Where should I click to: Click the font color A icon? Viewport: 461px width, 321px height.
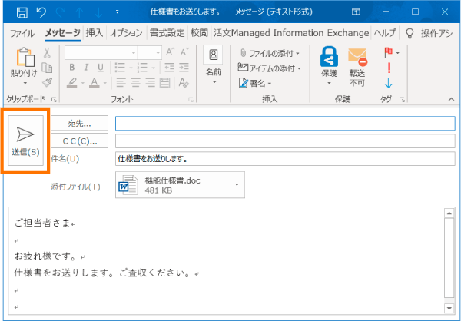(x=94, y=83)
